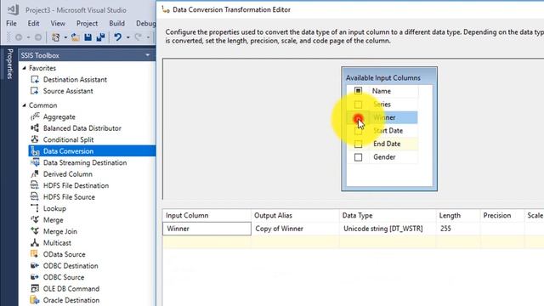The image size is (544, 306).
Task: Click the Open File toolbar icon
Action: 76,37
